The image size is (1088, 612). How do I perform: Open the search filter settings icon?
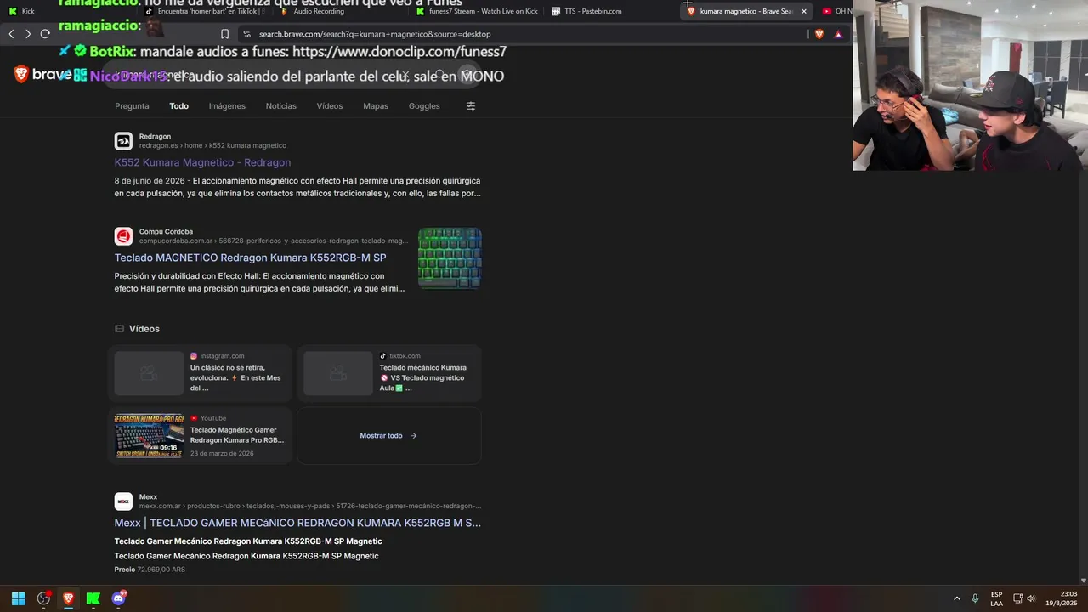pyautogui.click(x=471, y=106)
